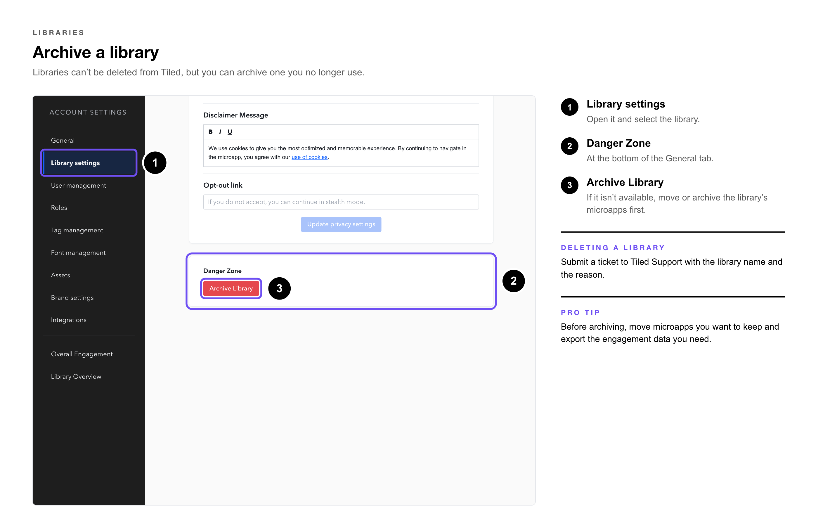This screenshot has height=526, width=818.
Task: View Overall Engagement report
Action: pyautogui.click(x=82, y=354)
